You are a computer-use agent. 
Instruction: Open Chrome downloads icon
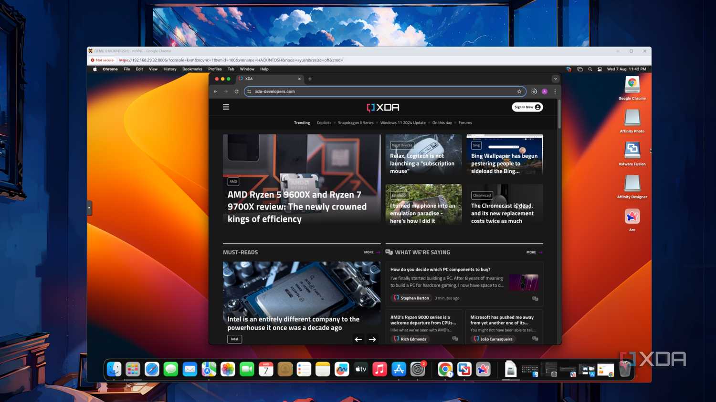click(x=534, y=91)
